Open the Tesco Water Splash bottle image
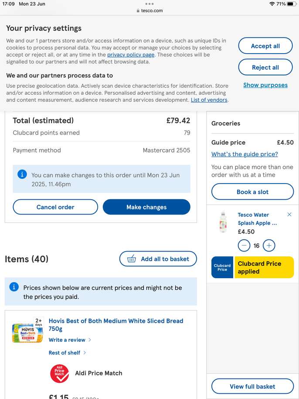 (223, 222)
